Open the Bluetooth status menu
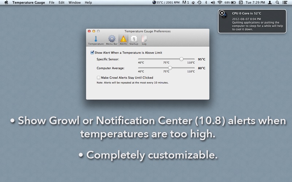Image resolution: width=292 pixels, height=182 pixels. coord(206,3)
